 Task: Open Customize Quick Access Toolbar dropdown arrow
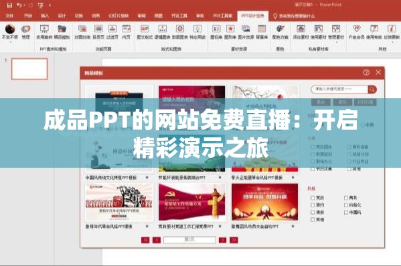[x=50, y=5]
